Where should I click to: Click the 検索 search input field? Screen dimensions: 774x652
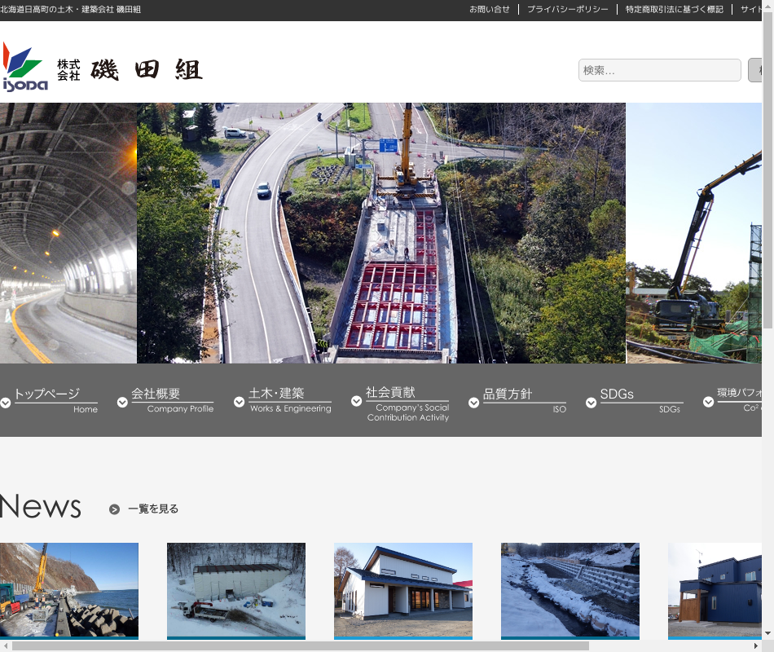pyautogui.click(x=659, y=70)
